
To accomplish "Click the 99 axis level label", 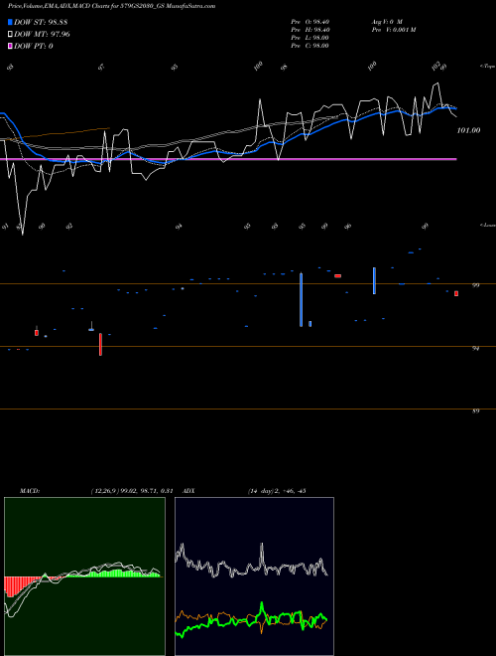I will pyautogui.click(x=475, y=285).
